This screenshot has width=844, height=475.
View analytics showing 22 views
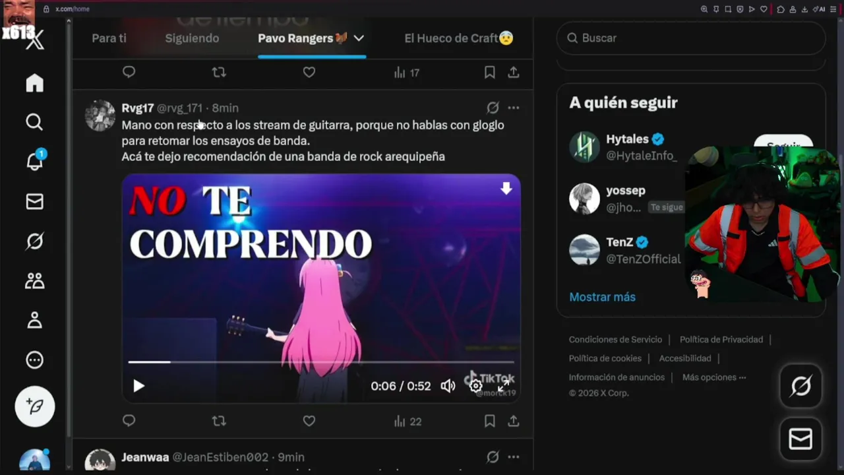pyautogui.click(x=407, y=422)
